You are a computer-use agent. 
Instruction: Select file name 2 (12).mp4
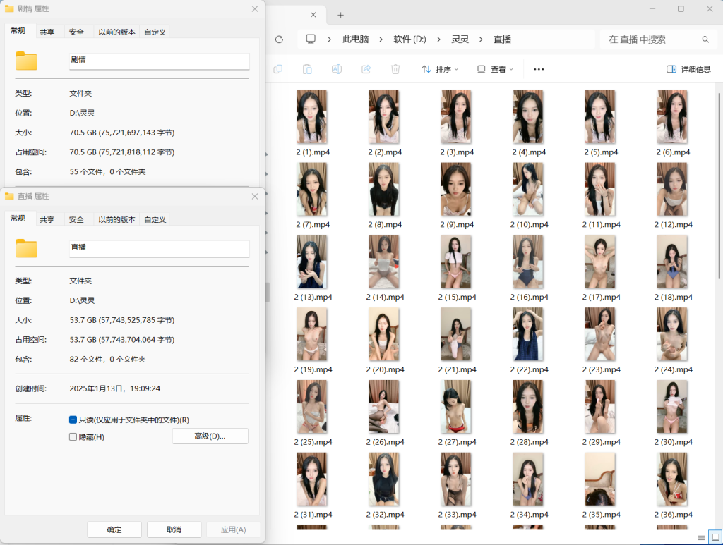pyautogui.click(x=673, y=225)
